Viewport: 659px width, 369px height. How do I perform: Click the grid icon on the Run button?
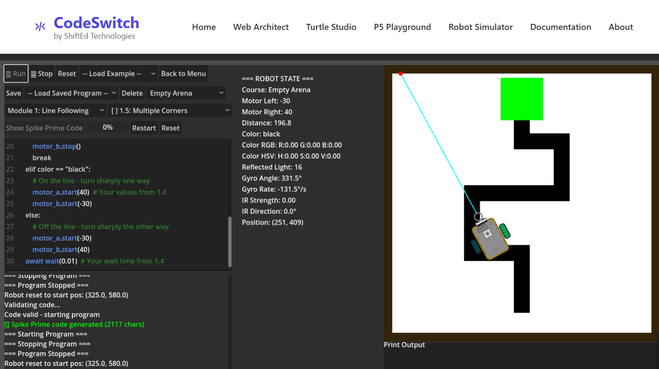(9, 73)
